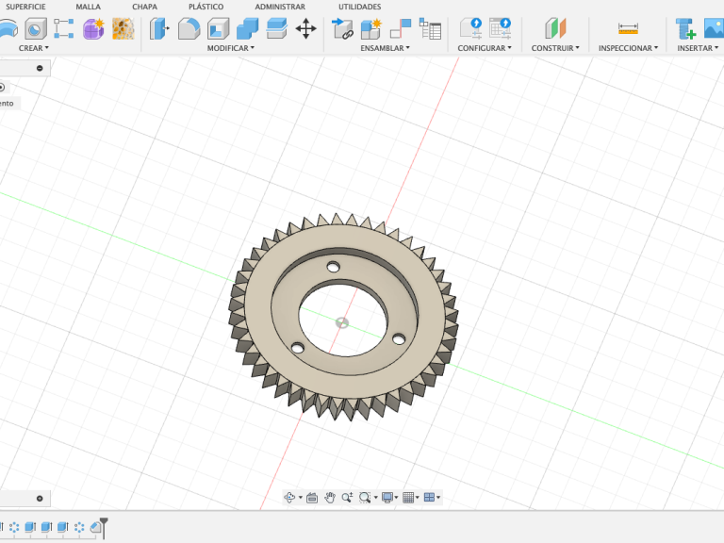
Task: Activate the Move/Copy four-arrow icon
Action: point(305,28)
